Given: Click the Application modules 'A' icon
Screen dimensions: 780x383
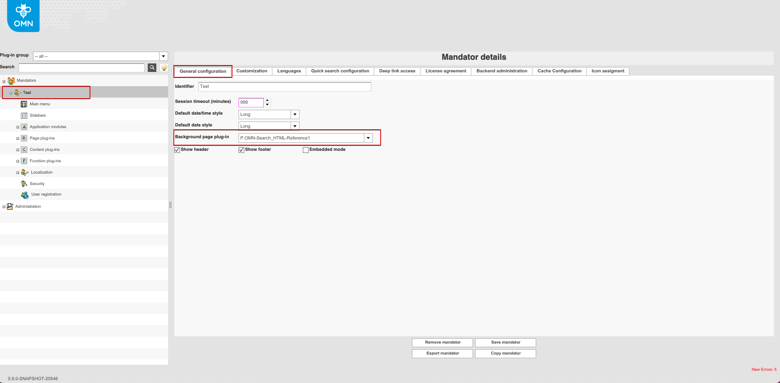Looking at the screenshot, I should [24, 127].
